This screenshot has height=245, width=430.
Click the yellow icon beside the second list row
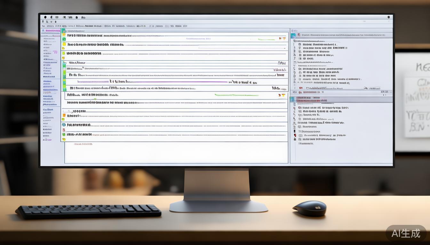64,44
